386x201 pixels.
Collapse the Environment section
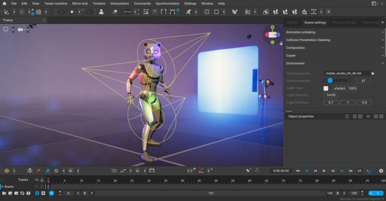click(x=335, y=63)
